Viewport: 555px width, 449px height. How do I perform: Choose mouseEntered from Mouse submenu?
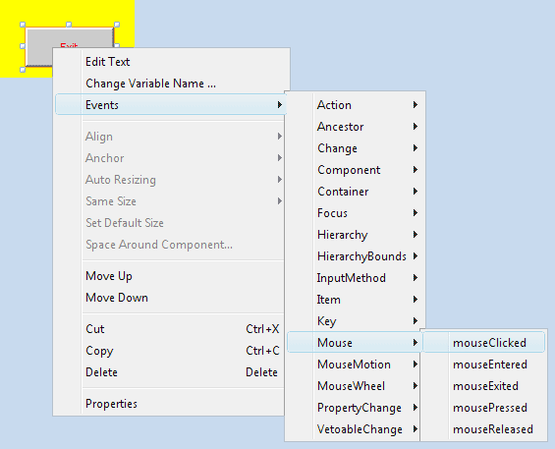[483, 365]
